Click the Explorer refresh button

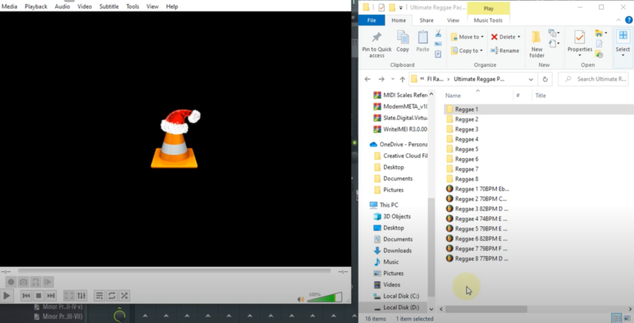point(545,79)
